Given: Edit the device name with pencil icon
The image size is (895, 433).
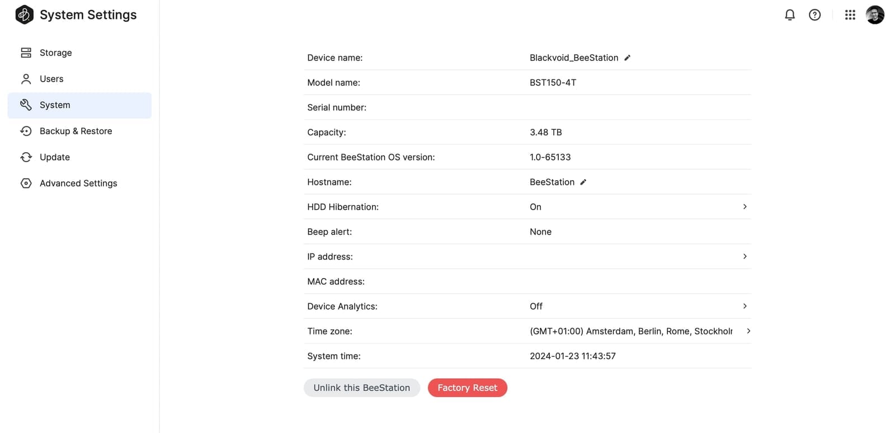Looking at the screenshot, I should click(628, 58).
